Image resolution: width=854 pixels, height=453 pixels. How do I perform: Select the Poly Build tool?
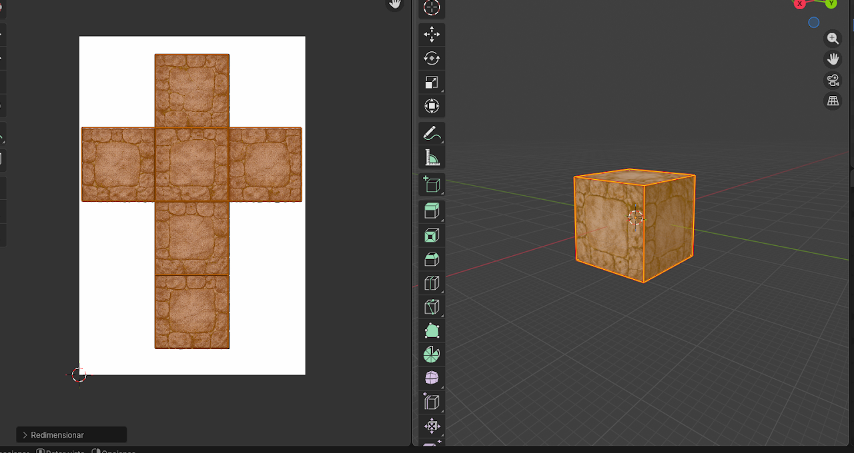[x=432, y=330]
